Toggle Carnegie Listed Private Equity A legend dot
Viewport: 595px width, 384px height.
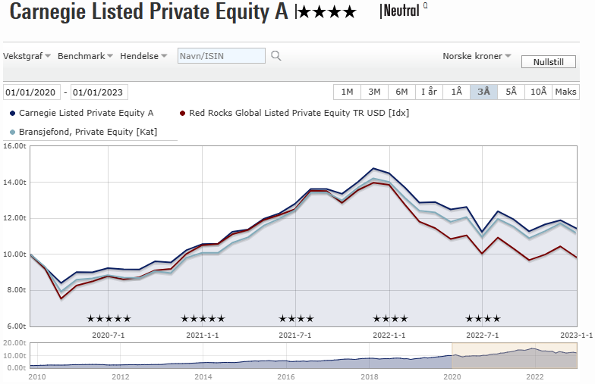(x=12, y=114)
